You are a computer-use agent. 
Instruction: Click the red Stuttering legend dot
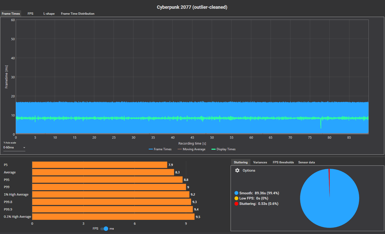tap(236, 204)
